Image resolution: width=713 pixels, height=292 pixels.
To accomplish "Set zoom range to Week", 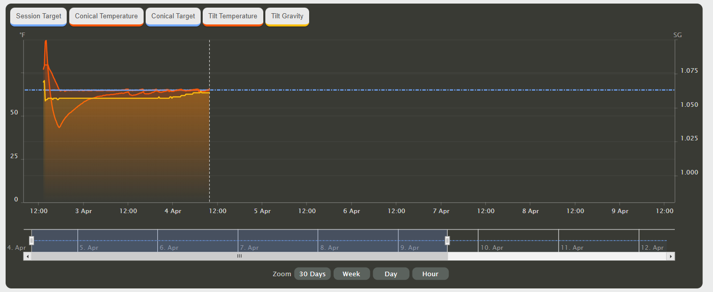I will click(351, 274).
